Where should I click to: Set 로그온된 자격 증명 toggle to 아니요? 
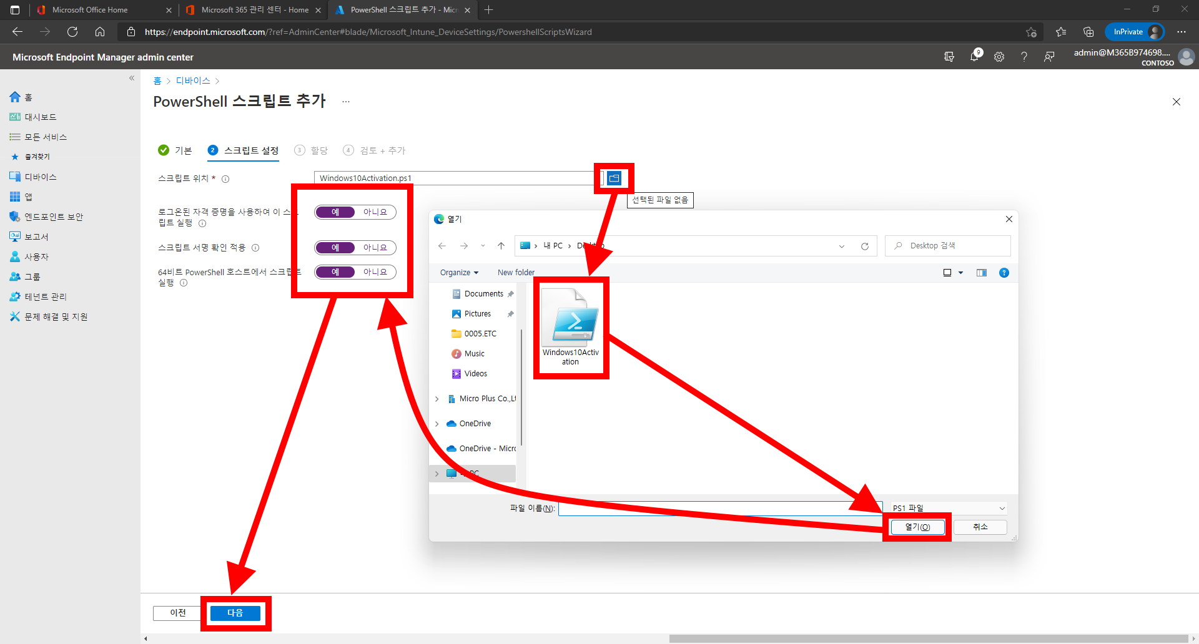point(375,212)
